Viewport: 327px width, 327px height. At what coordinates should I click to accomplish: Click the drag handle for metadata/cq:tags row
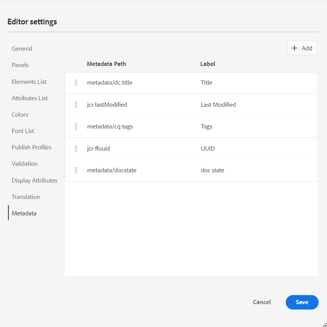tap(76, 126)
